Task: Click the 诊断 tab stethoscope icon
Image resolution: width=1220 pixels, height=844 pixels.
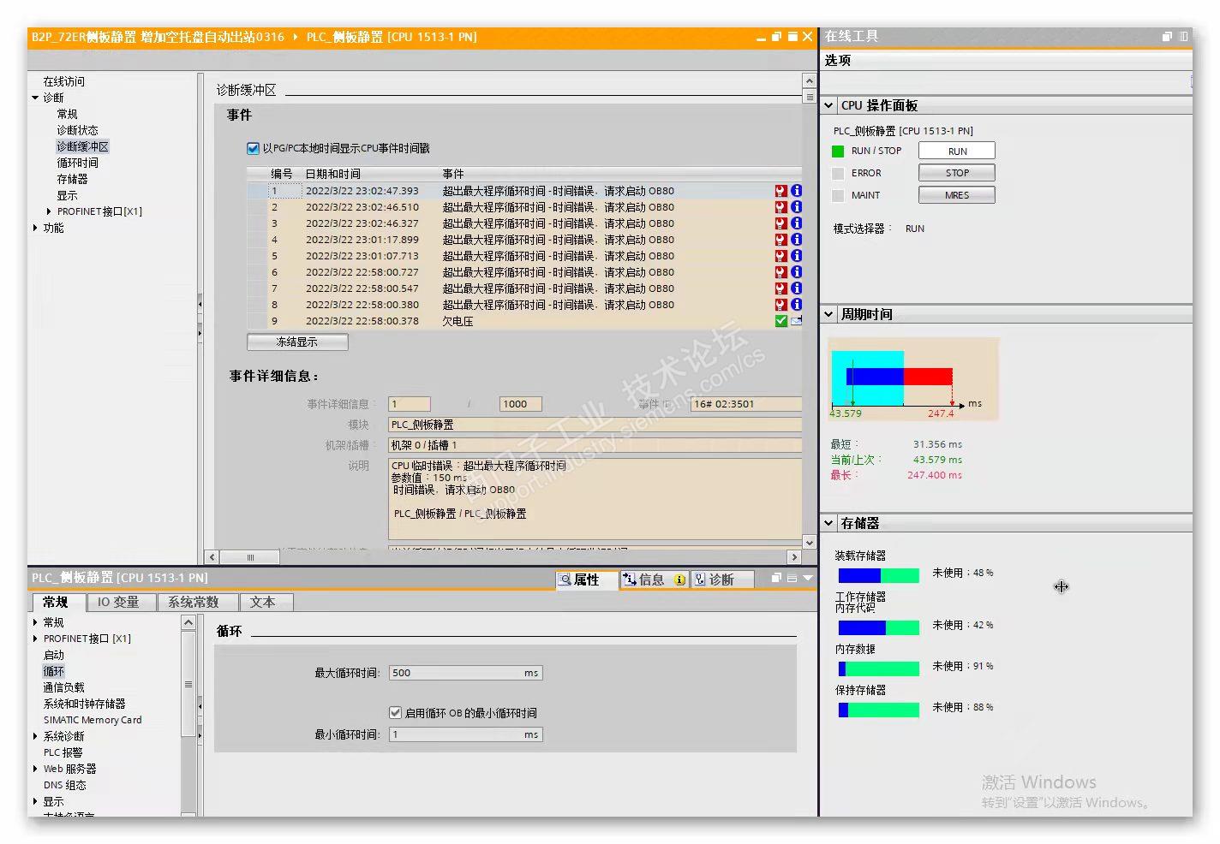Action: click(699, 580)
